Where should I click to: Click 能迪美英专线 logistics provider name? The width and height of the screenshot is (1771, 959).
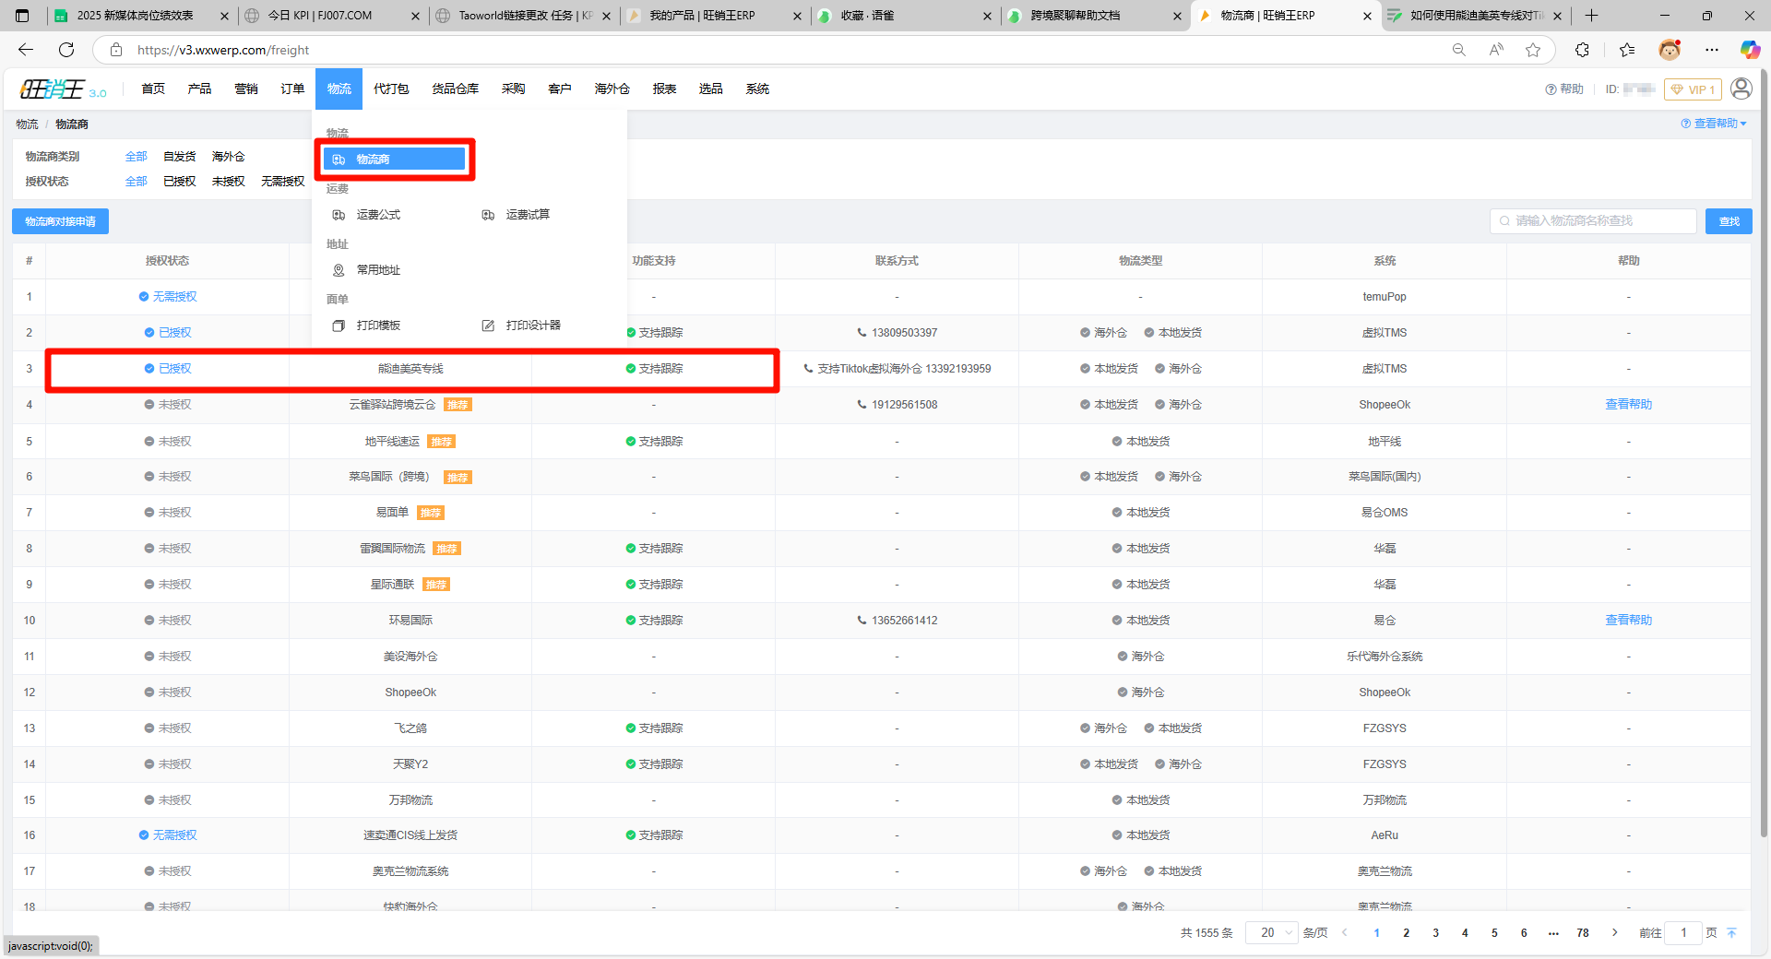pyautogui.click(x=410, y=369)
